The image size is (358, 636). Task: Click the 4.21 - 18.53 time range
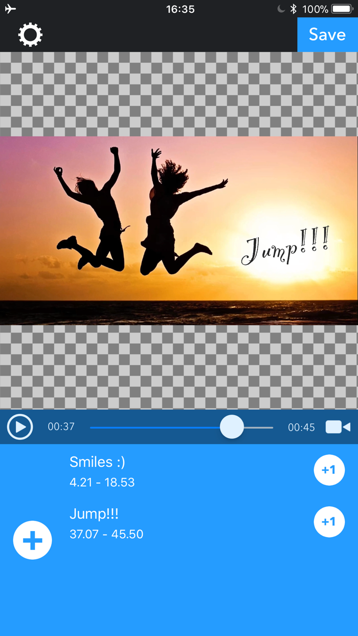pyautogui.click(x=102, y=482)
